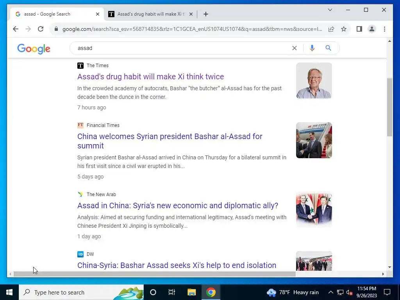Reload the page with refresh icon
400x300 pixels.
pyautogui.click(x=41, y=29)
